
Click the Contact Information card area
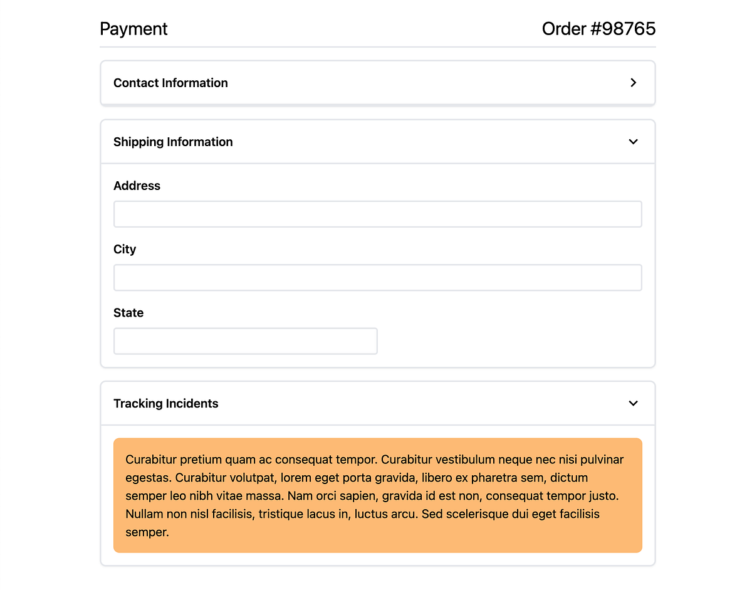tap(376, 82)
